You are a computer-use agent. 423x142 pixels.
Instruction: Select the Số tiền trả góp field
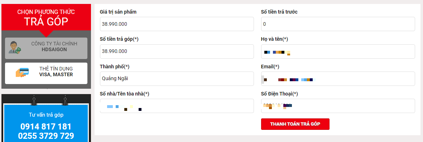point(177,52)
